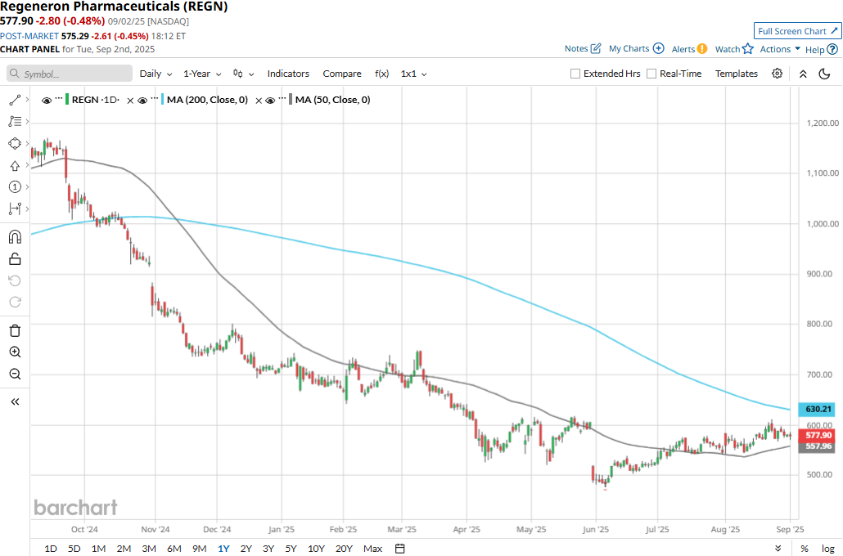Click the trash can delete drawings icon
This screenshot has width=843, height=556.
pyautogui.click(x=15, y=330)
